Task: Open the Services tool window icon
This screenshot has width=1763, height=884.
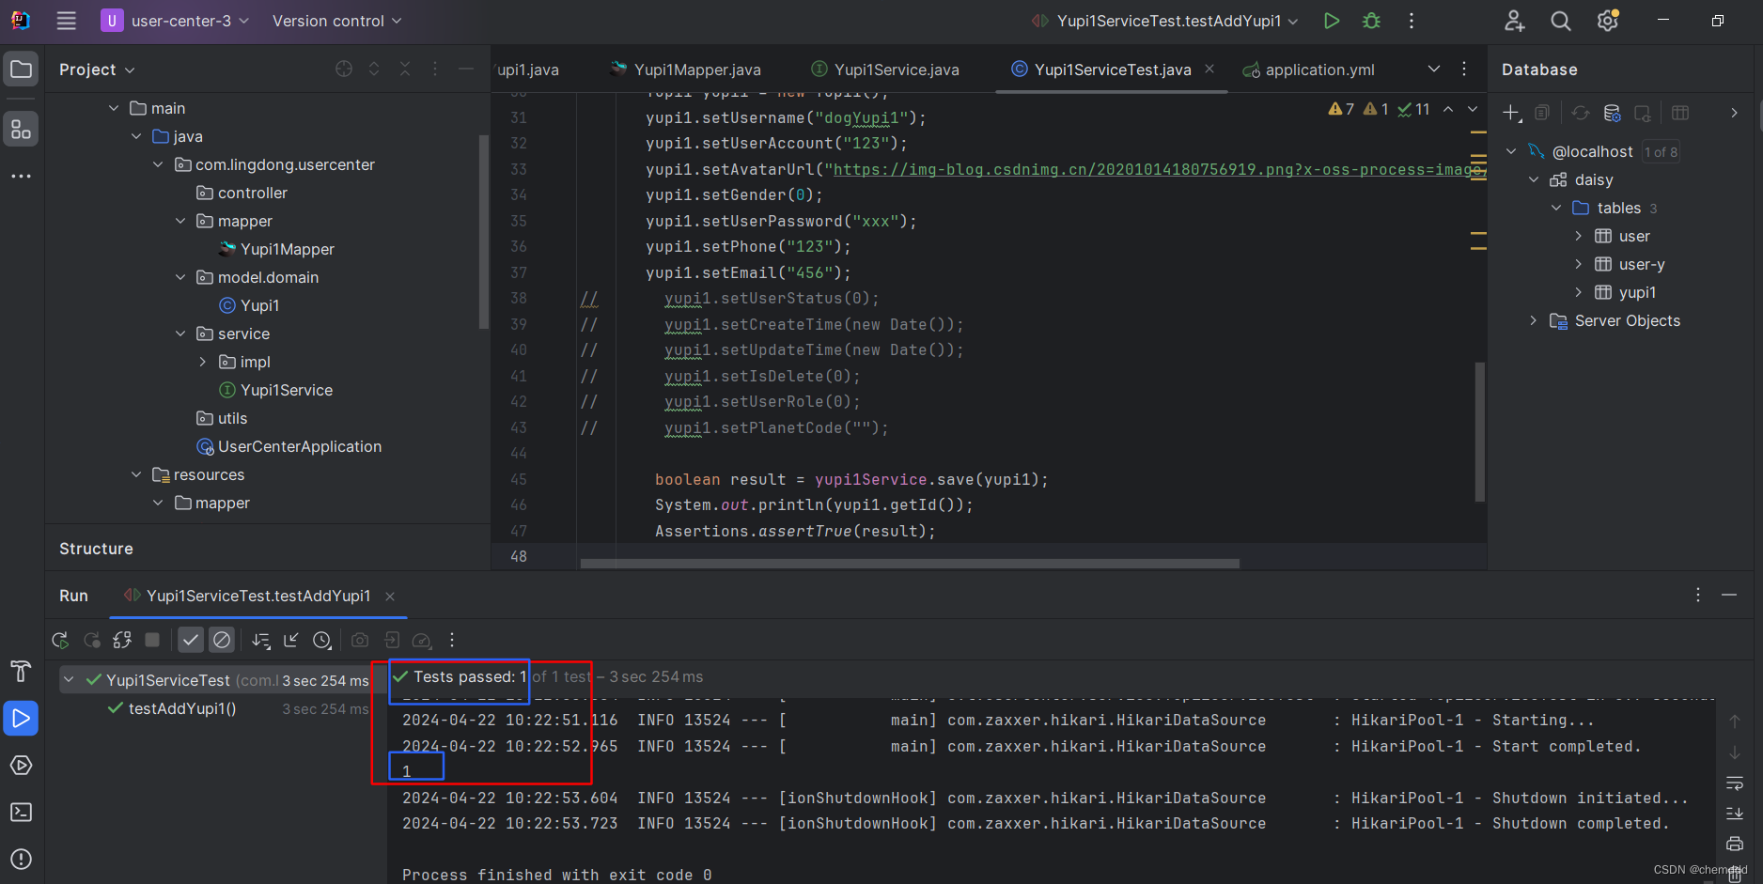Action: point(21,766)
